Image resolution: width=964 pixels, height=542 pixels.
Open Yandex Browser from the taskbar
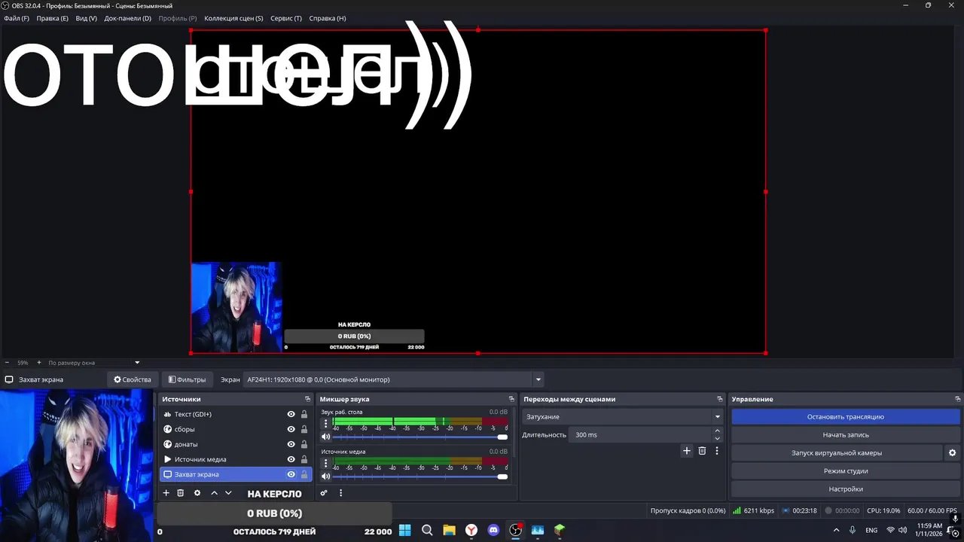coord(471,530)
